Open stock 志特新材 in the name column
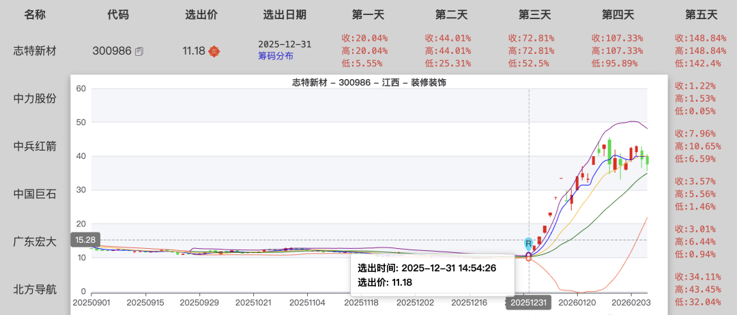This screenshot has width=737, height=315. pos(35,50)
